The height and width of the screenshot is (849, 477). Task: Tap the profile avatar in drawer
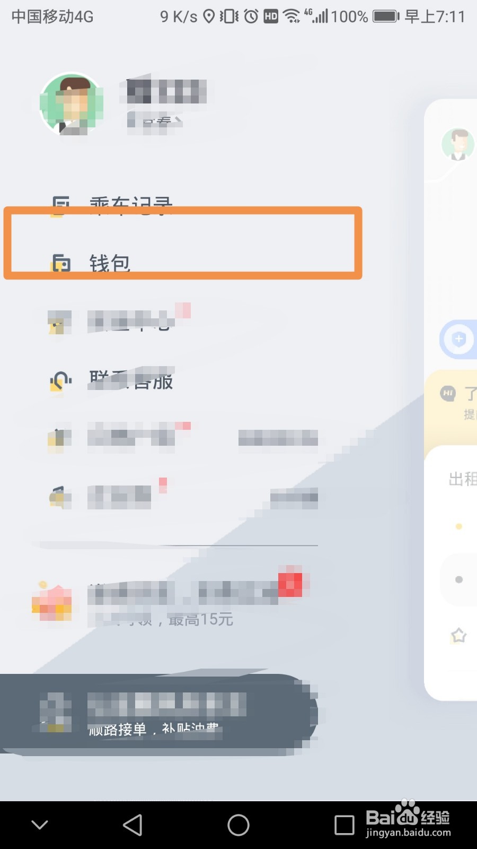pos(72,103)
